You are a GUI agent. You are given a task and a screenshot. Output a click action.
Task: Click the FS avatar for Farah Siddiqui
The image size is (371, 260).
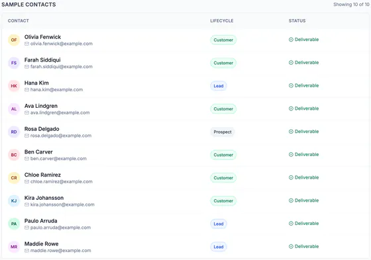pyautogui.click(x=14, y=63)
